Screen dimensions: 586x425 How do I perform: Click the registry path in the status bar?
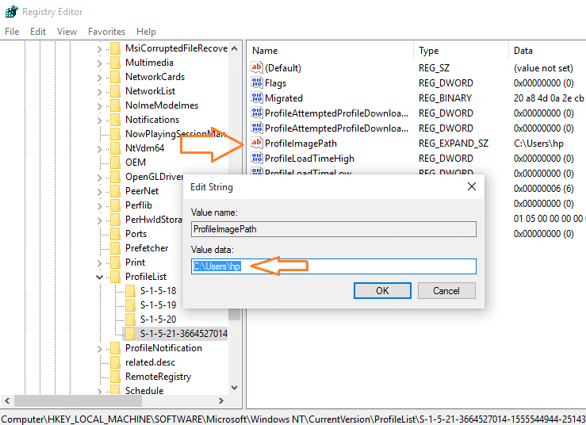pyautogui.click(x=293, y=419)
